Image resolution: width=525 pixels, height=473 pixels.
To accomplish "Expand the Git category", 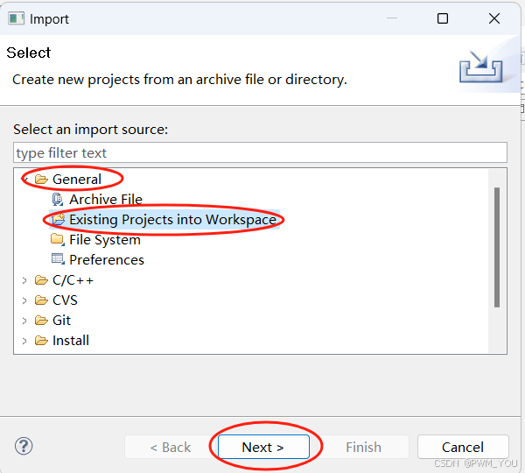I will point(24,321).
